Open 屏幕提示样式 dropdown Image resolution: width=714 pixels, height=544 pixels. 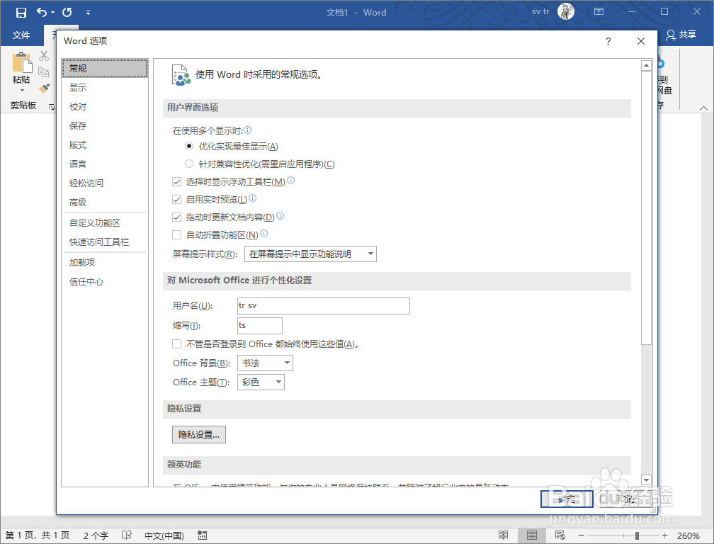click(x=310, y=254)
